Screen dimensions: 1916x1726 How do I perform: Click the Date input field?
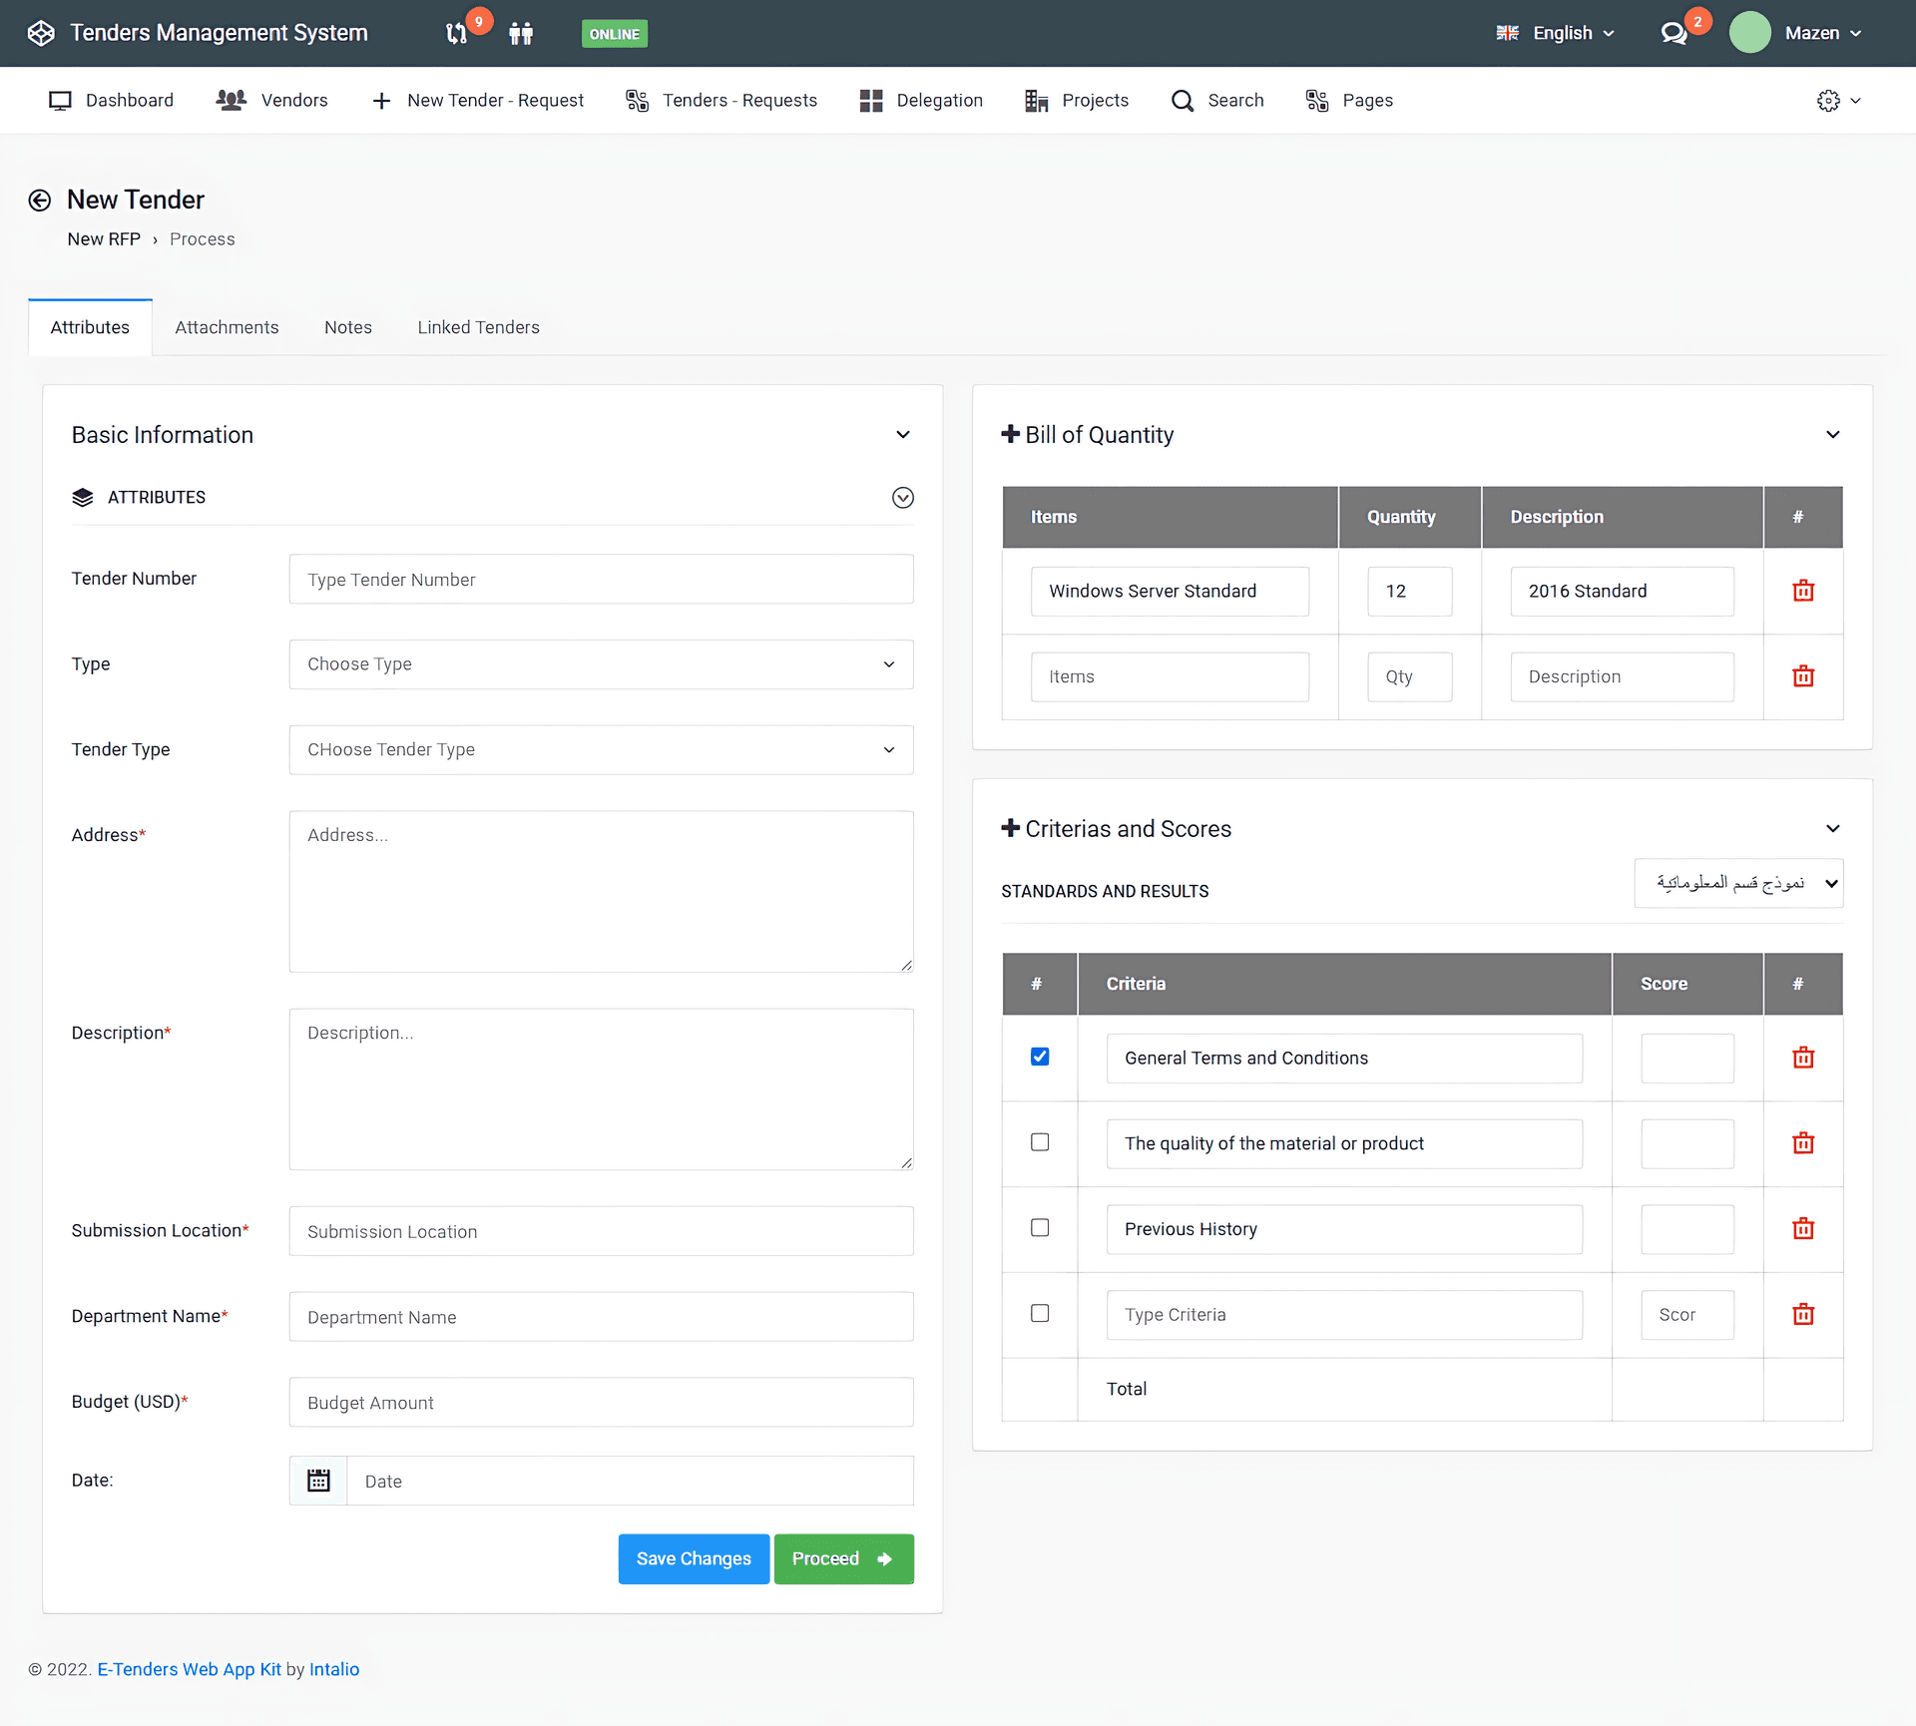(x=630, y=1481)
